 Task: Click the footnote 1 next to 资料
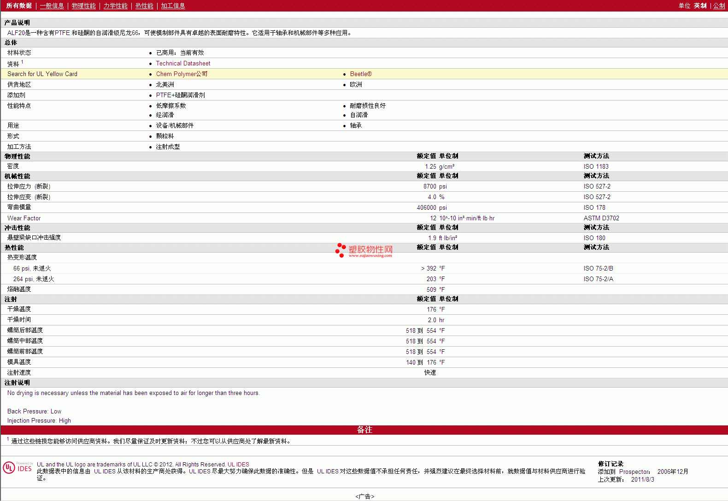(x=22, y=62)
